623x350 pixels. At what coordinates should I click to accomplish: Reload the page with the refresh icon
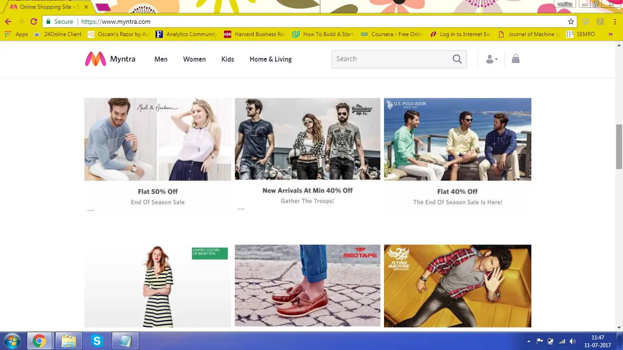[34, 21]
